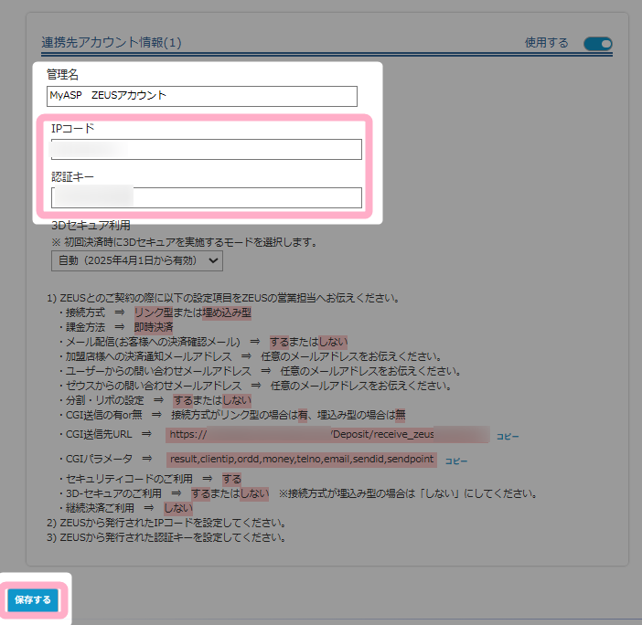Image resolution: width=642 pixels, height=625 pixels.
Task: Click the 使用する label text
Action: [546, 43]
